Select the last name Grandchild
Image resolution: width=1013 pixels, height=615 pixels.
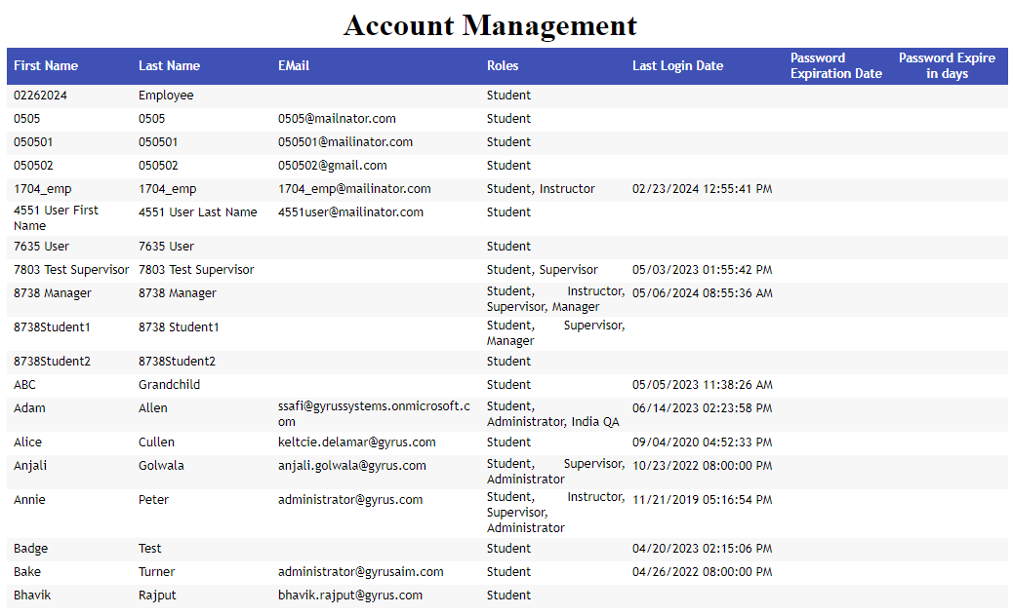(169, 385)
